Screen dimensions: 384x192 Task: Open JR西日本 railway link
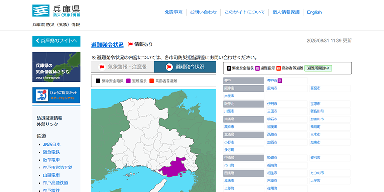[x=52, y=144]
